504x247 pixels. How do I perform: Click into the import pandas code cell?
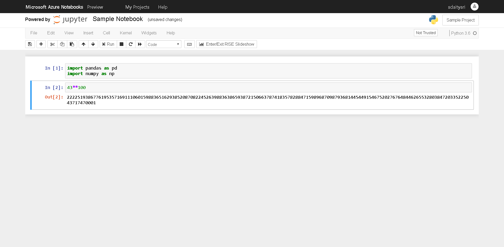click(268, 71)
